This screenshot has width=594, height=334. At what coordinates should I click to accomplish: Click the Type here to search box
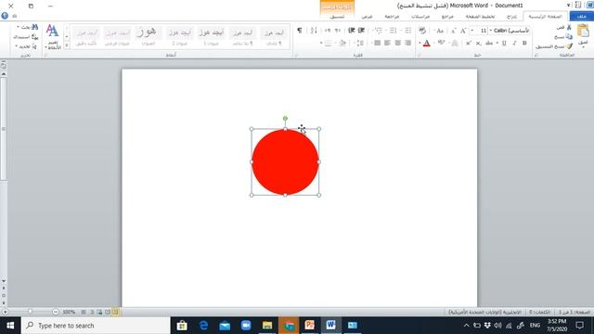click(96, 326)
